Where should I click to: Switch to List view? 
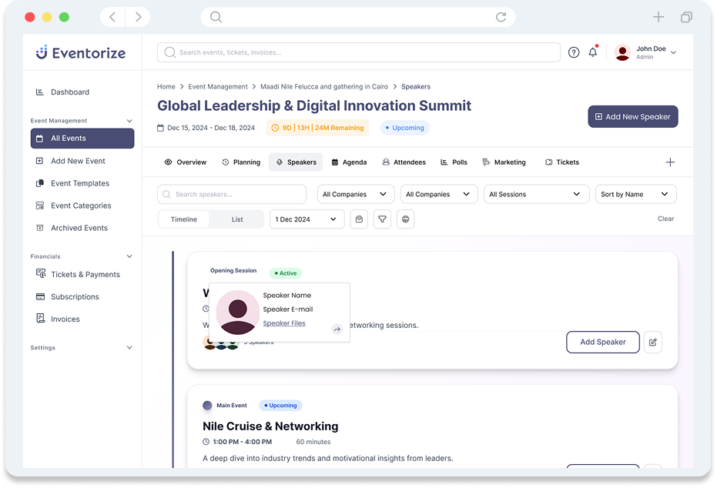click(x=237, y=219)
